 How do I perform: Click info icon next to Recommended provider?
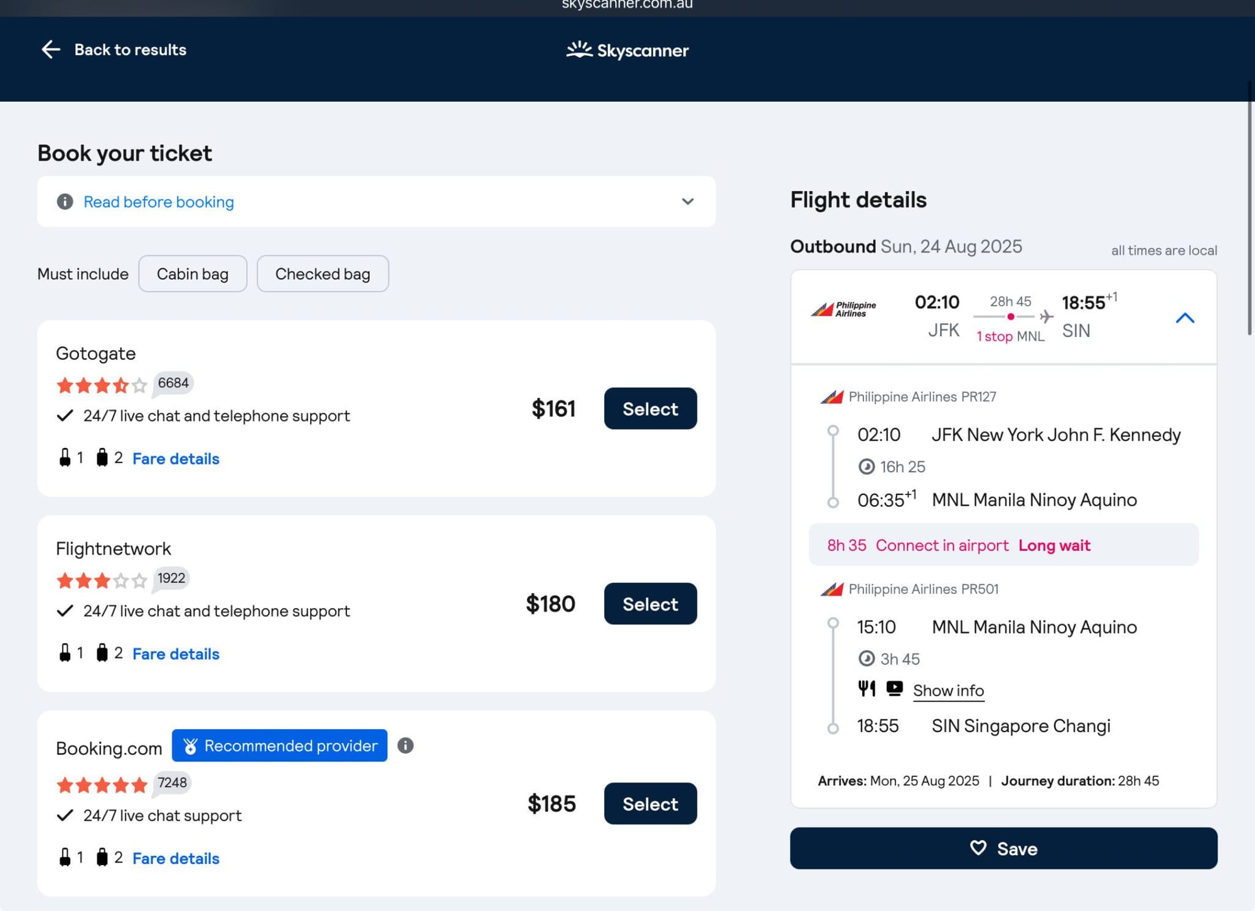pos(405,745)
